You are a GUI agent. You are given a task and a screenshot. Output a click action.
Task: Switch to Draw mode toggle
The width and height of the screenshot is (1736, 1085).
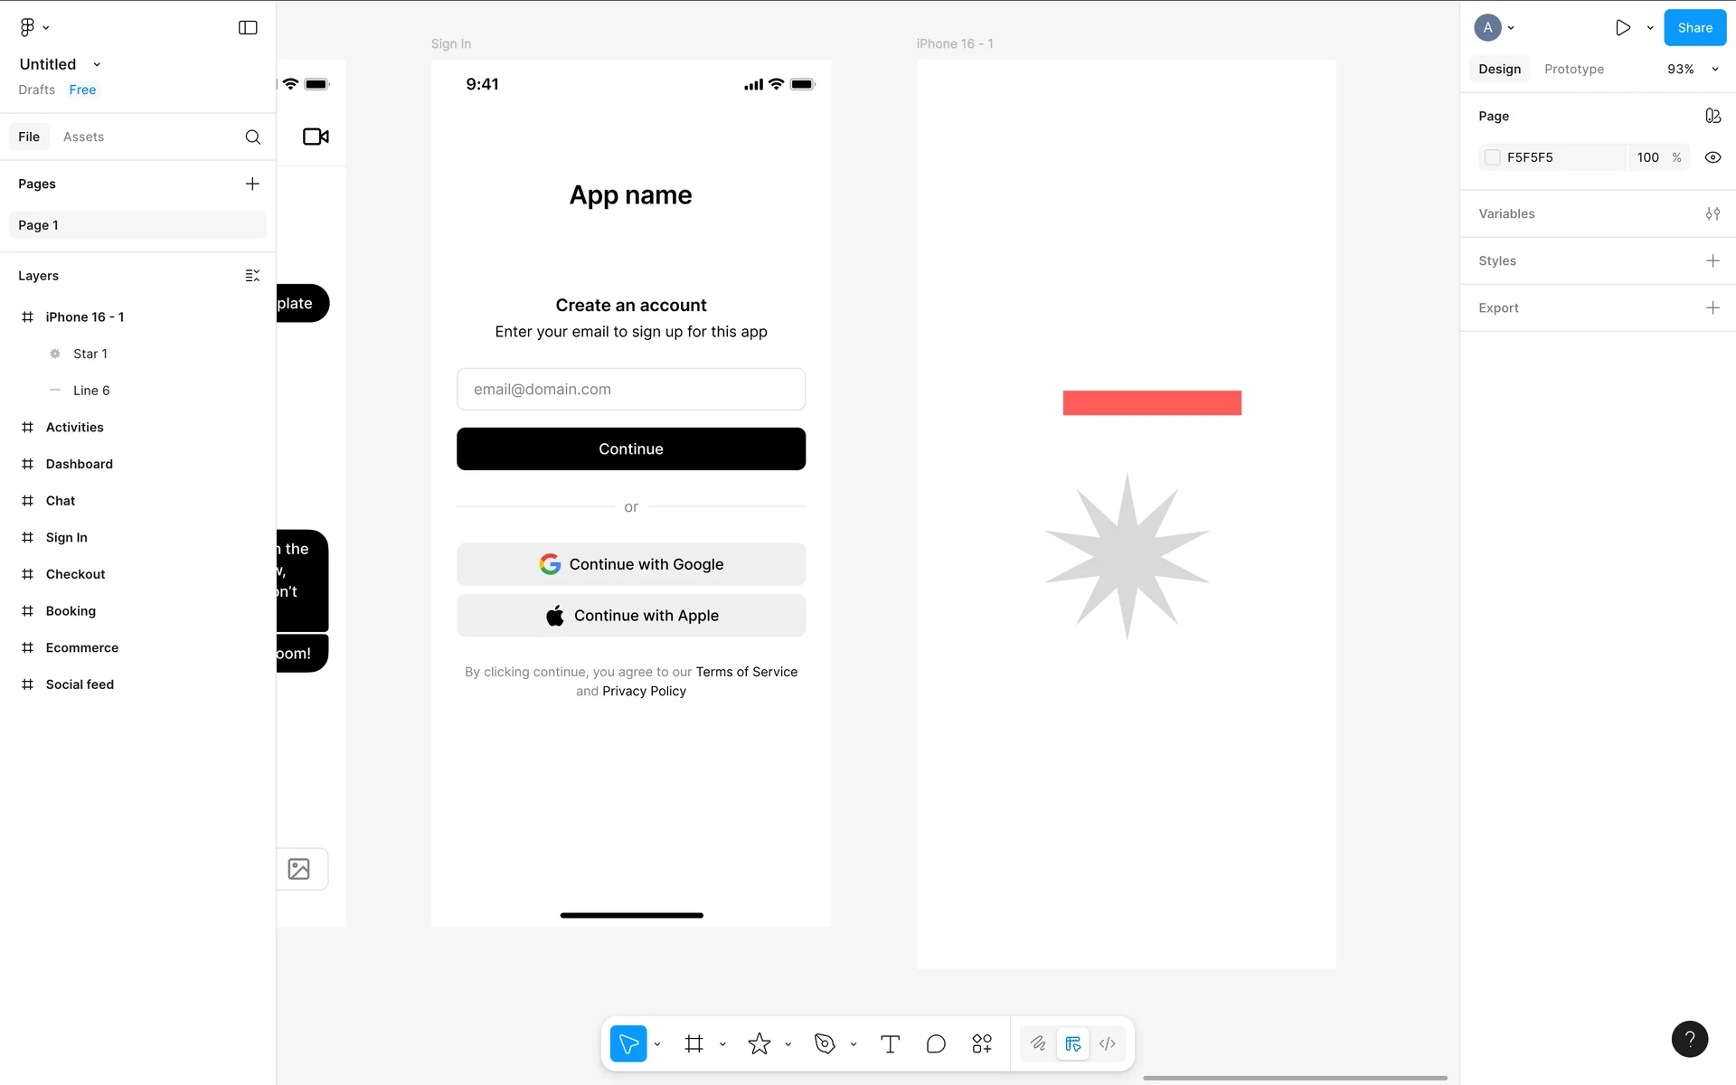1038,1044
